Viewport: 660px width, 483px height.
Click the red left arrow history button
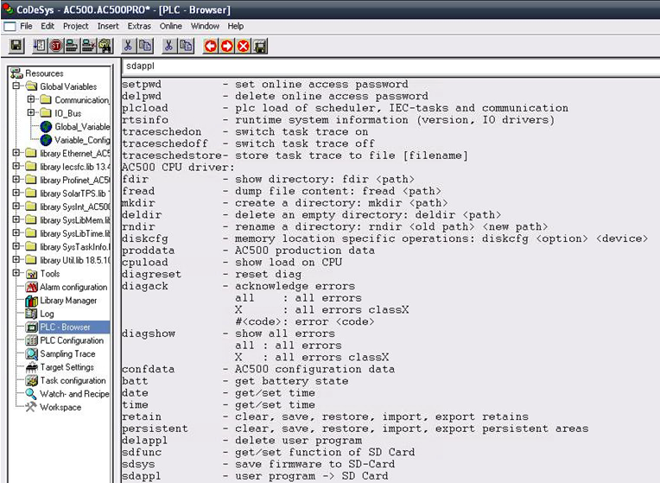point(210,46)
